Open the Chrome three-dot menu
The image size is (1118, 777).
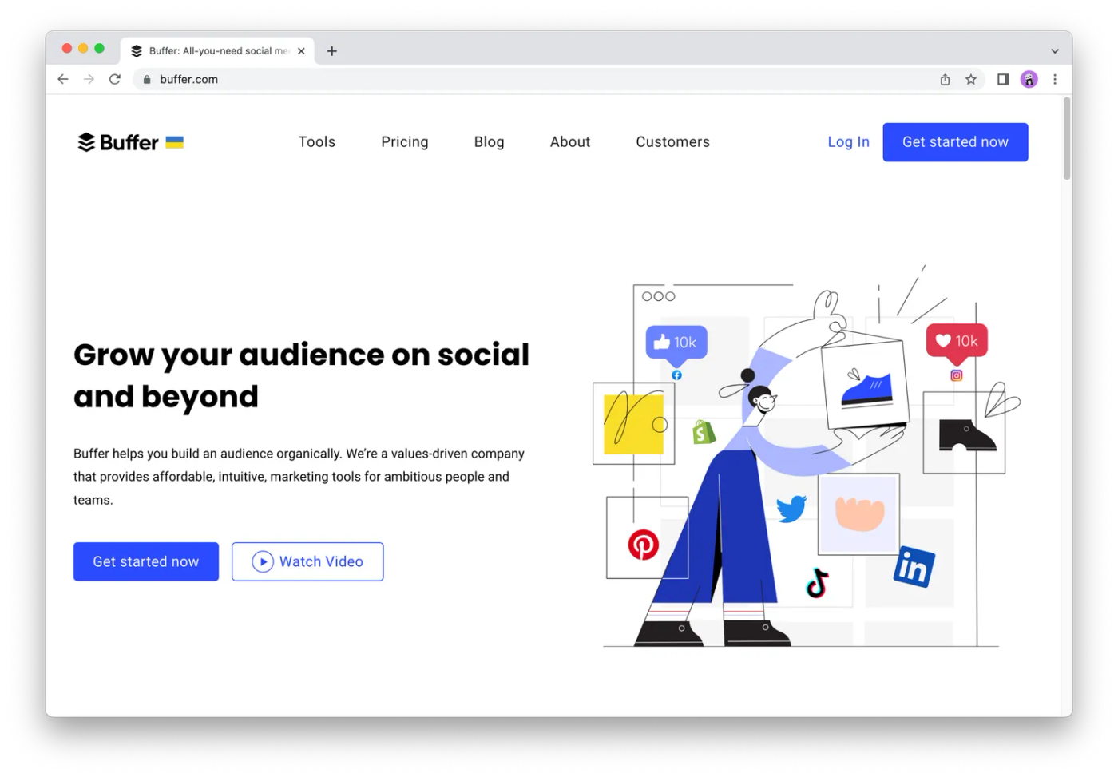coord(1055,79)
